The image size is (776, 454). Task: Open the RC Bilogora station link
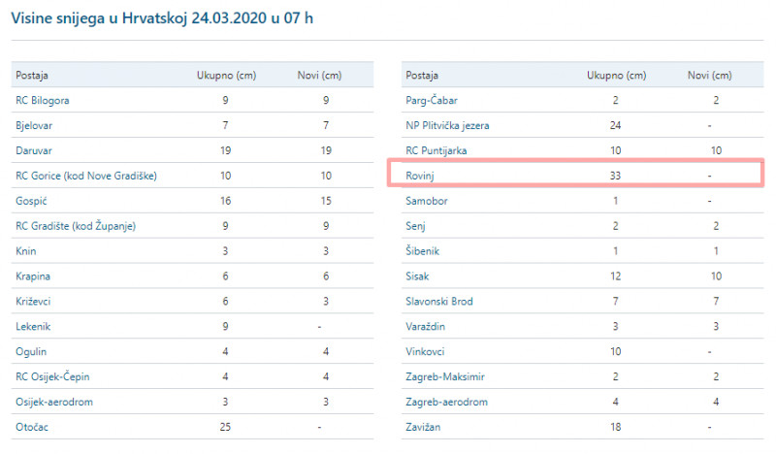point(42,100)
